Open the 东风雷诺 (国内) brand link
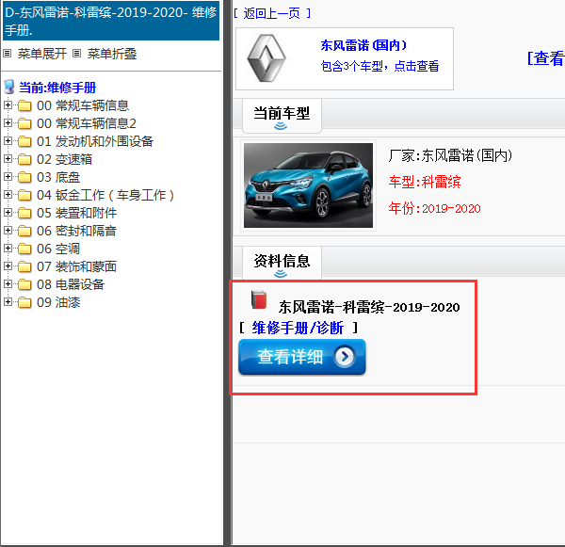 click(363, 45)
